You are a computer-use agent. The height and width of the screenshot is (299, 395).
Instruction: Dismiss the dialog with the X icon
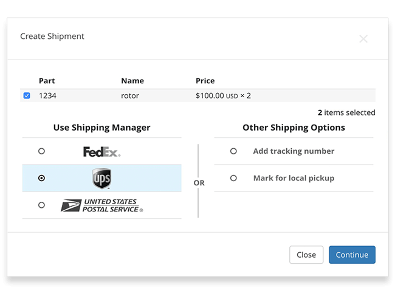click(x=363, y=39)
